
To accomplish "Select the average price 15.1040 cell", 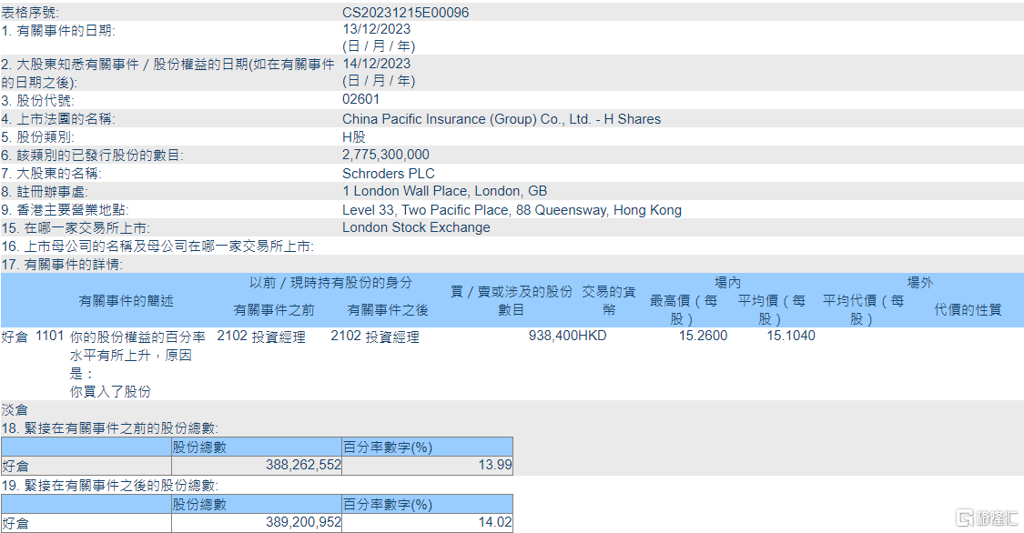I will pyautogui.click(x=792, y=337).
